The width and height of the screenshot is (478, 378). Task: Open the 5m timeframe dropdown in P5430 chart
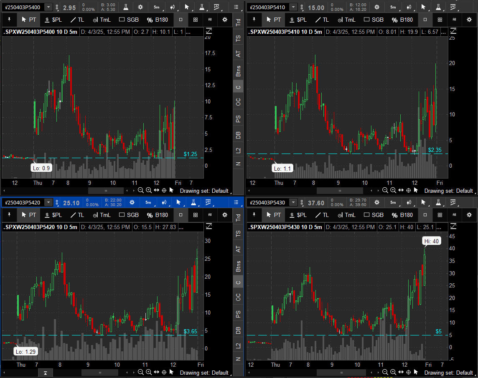(393, 203)
